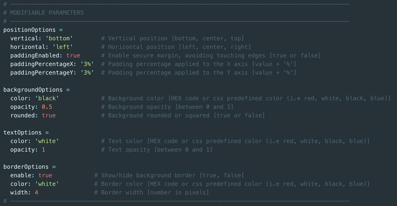The height and width of the screenshot is (206, 397).
Task: Click the border color 'white' value
Action: [x=47, y=184]
